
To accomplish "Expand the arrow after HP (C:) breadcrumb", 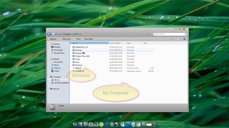I will tap(81, 34).
